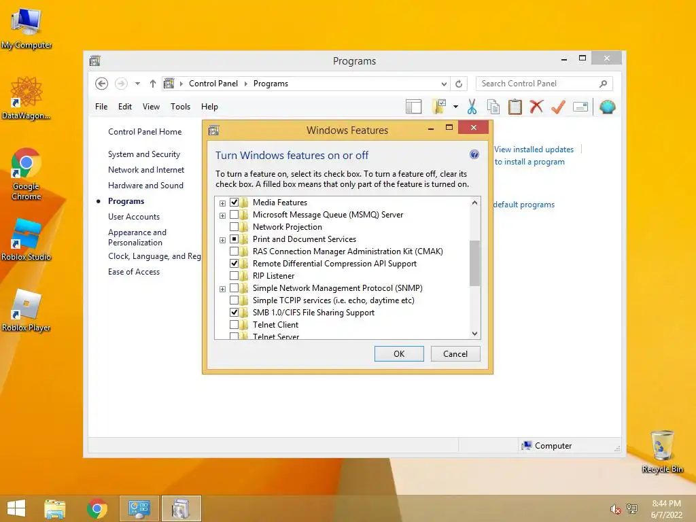Click the globe shell icon in toolbar

tap(607, 107)
